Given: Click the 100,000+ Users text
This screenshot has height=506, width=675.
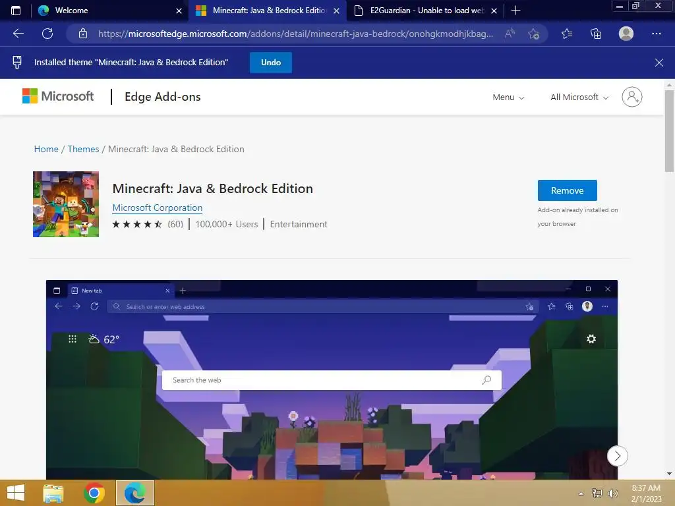Looking at the screenshot, I should click(227, 224).
